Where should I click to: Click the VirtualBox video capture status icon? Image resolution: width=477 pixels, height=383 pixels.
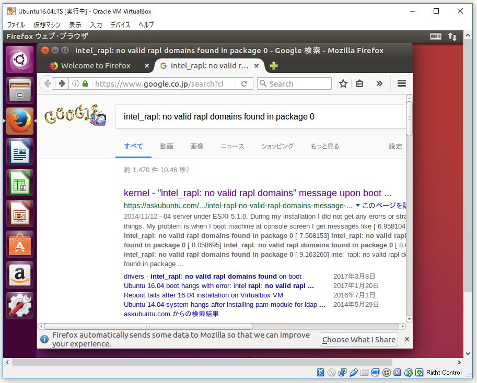click(386, 373)
